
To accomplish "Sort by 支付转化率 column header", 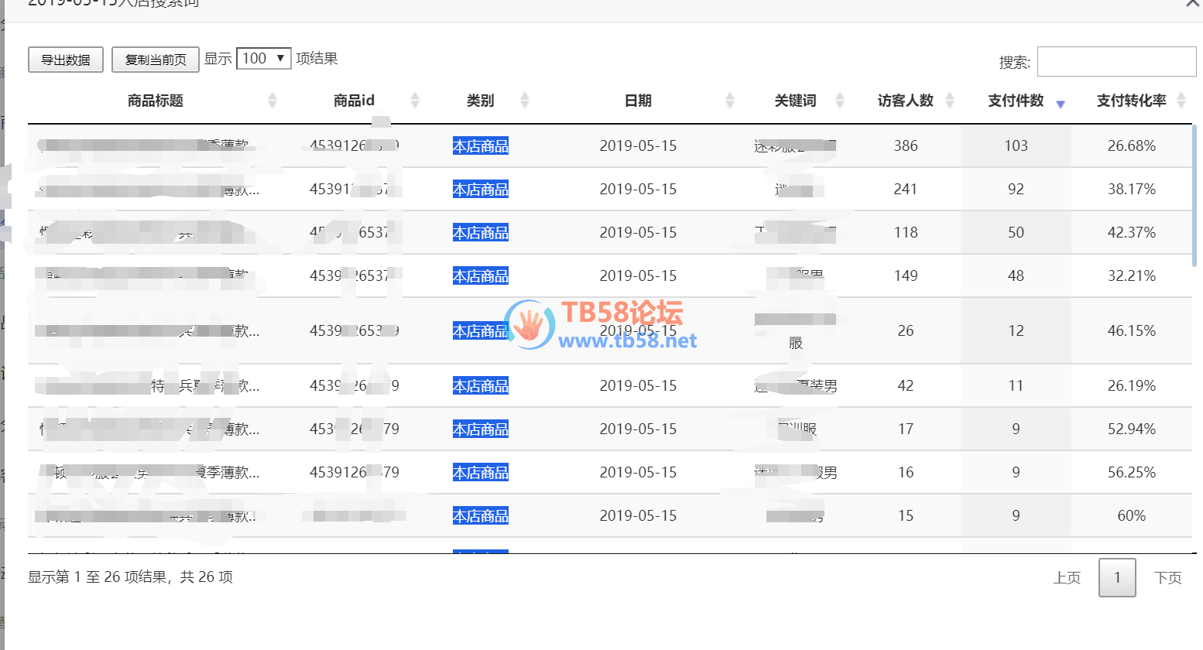I will point(1130,101).
